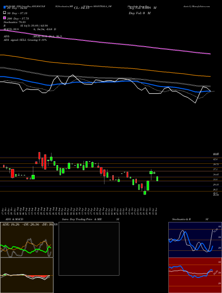222x293 pixels.
Task: Click the 31.8 price axis label
Action: click(x=215, y=179)
